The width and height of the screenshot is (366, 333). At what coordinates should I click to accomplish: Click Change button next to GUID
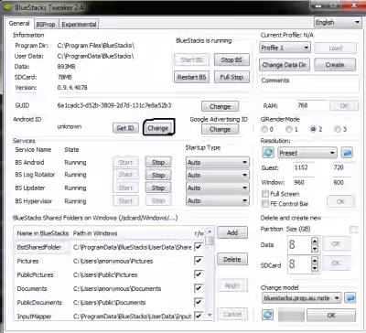(220, 106)
